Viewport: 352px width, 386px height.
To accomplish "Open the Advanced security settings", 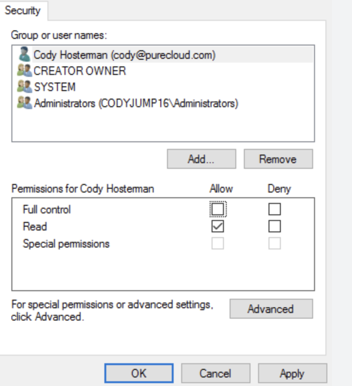I will [x=271, y=309].
